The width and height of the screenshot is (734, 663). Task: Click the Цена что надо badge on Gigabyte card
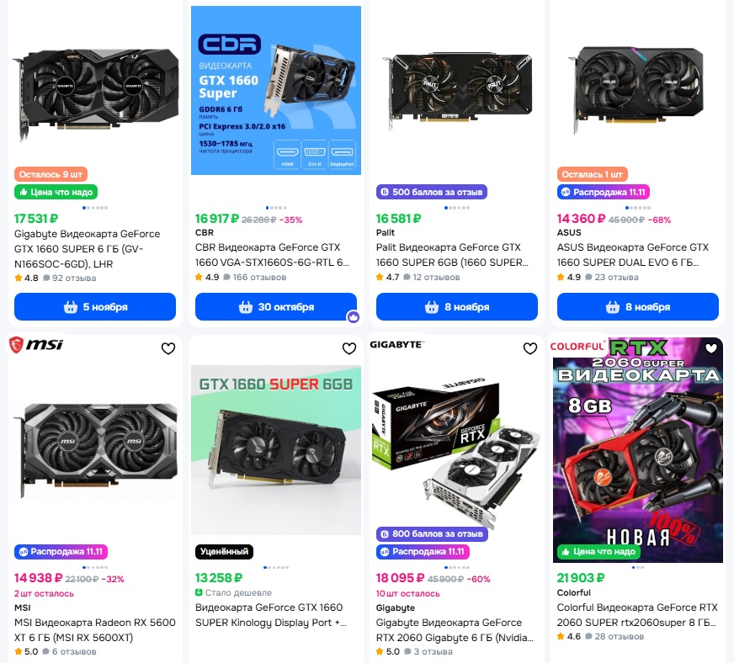[x=56, y=192]
